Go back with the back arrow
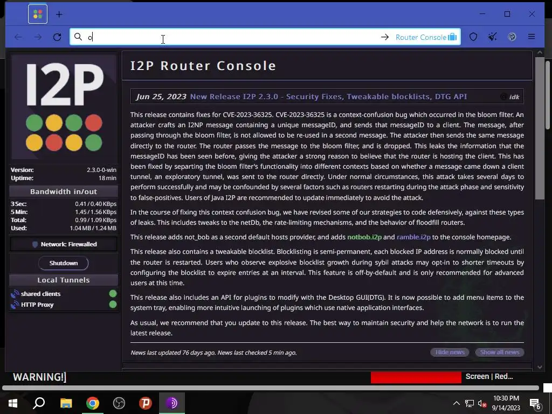The image size is (552, 414). (18, 37)
